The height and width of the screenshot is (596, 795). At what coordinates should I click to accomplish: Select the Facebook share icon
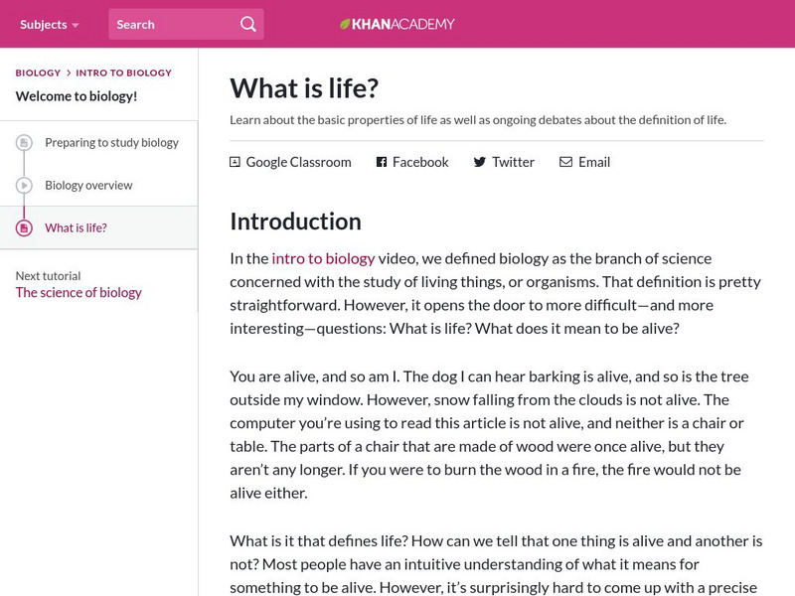[380, 162]
